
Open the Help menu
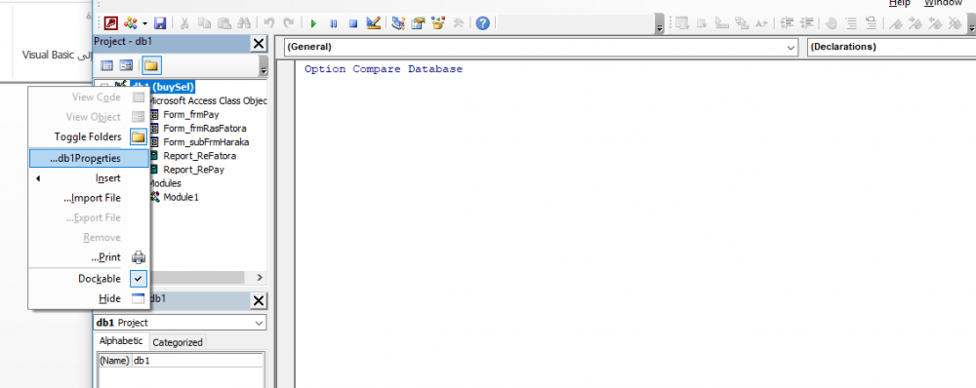899,3
